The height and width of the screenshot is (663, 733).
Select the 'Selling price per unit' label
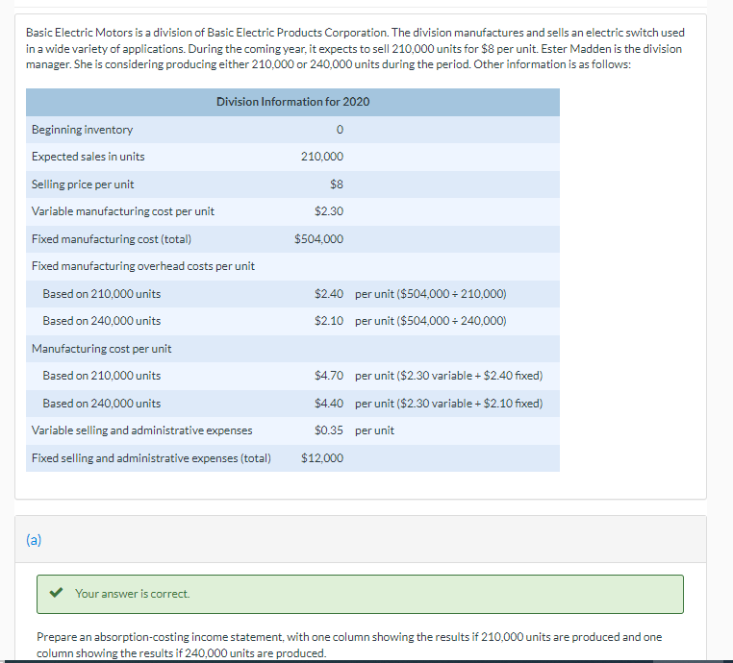[83, 184]
